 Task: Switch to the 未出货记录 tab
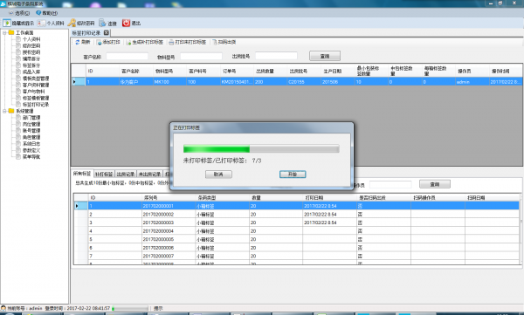[149, 174]
